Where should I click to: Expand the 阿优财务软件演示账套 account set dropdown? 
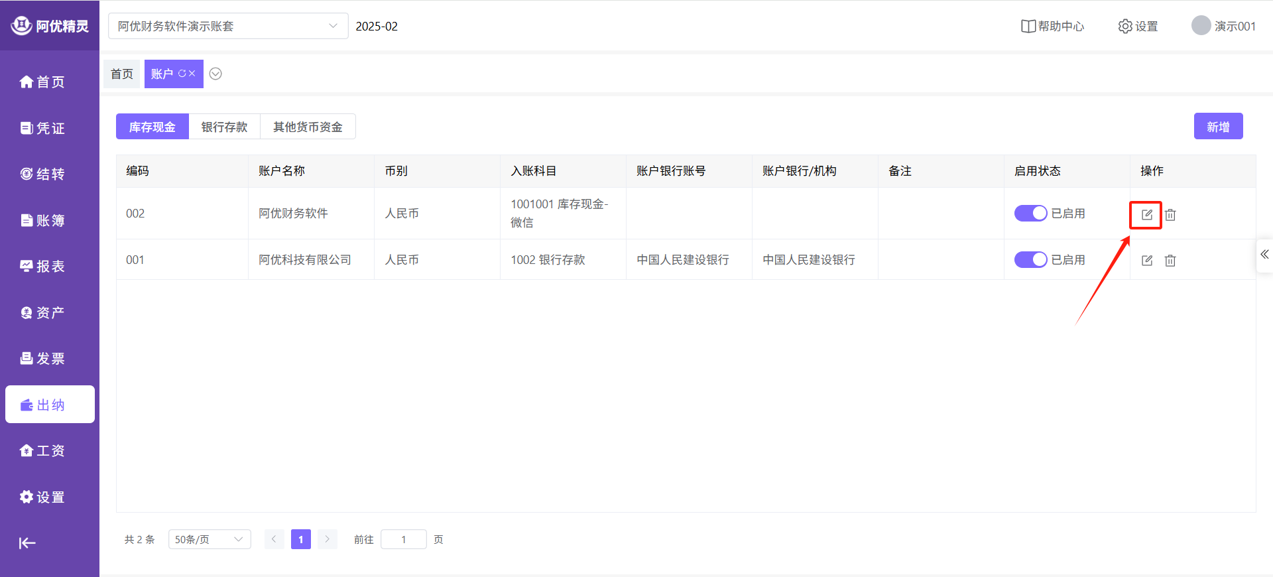click(x=227, y=27)
